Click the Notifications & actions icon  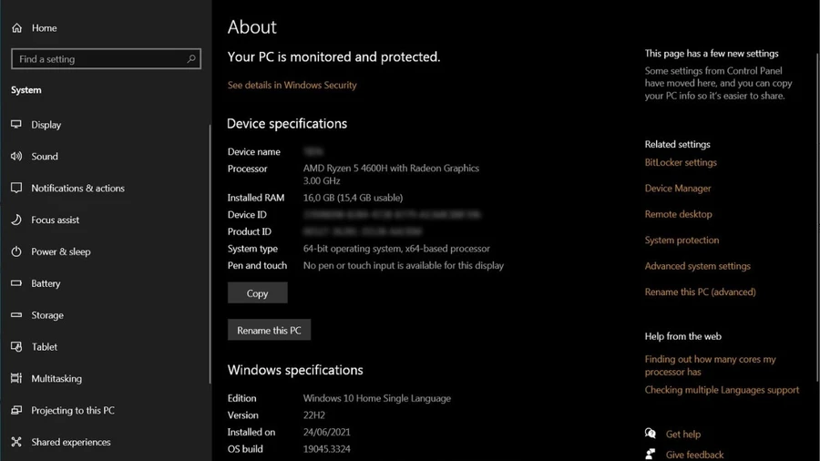coord(16,188)
